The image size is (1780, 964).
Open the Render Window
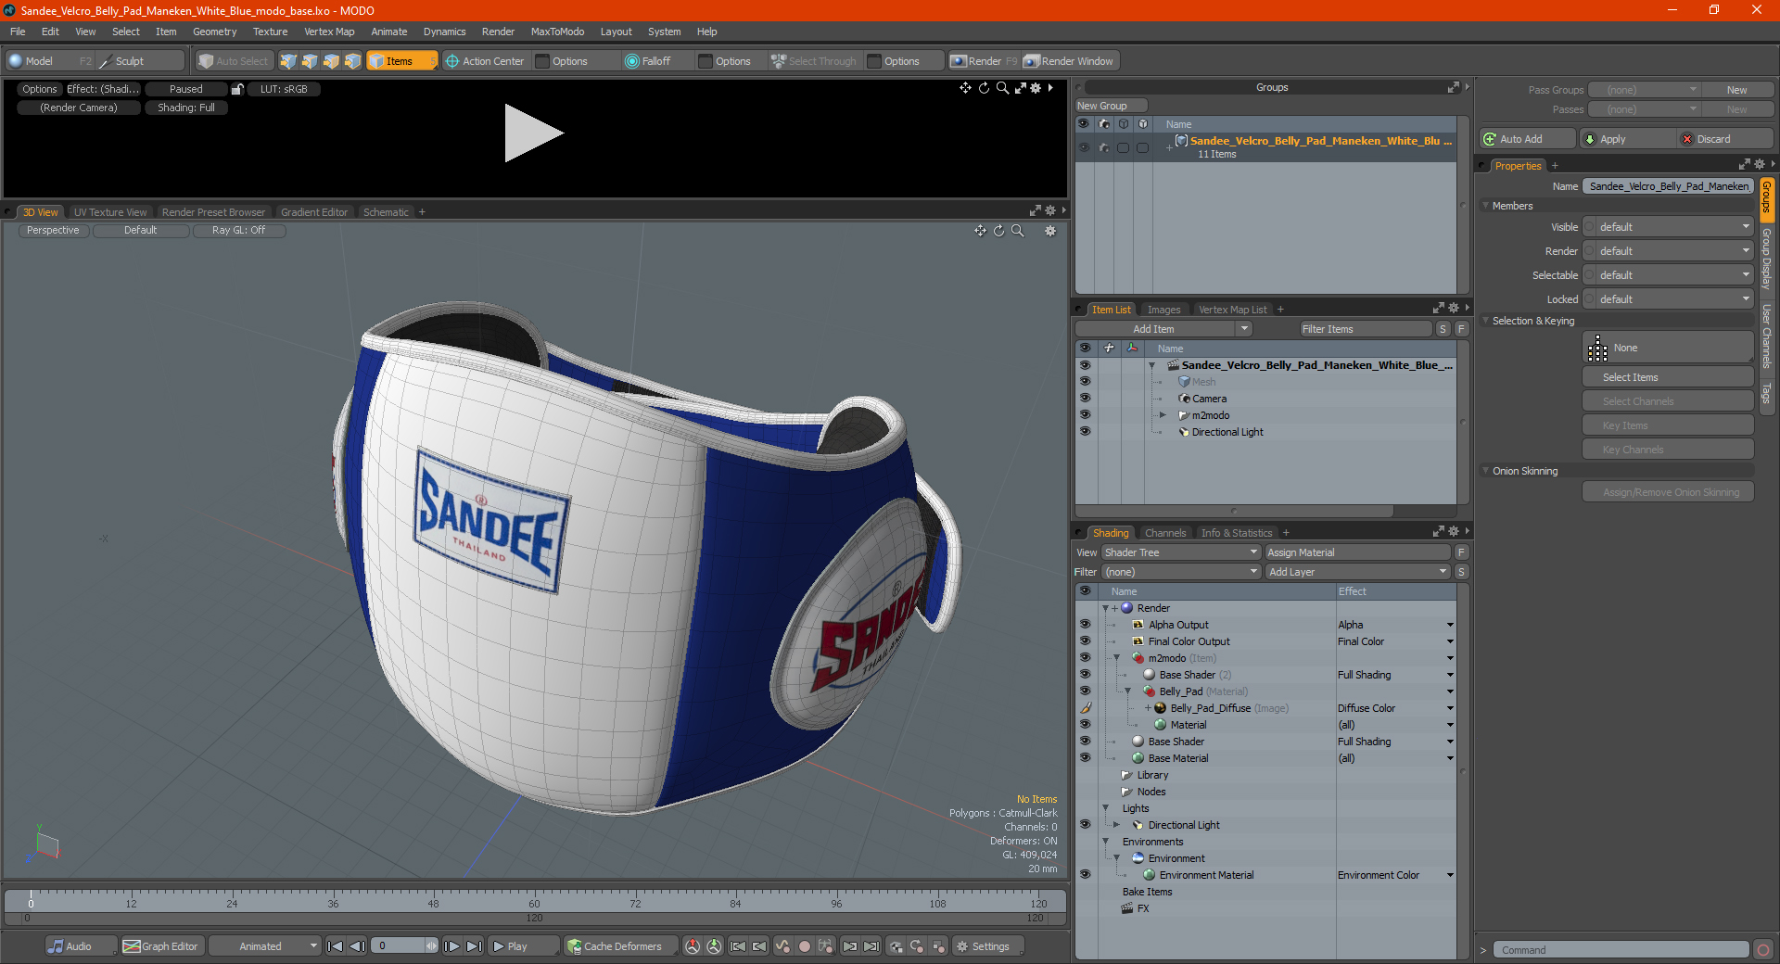coord(1069,61)
